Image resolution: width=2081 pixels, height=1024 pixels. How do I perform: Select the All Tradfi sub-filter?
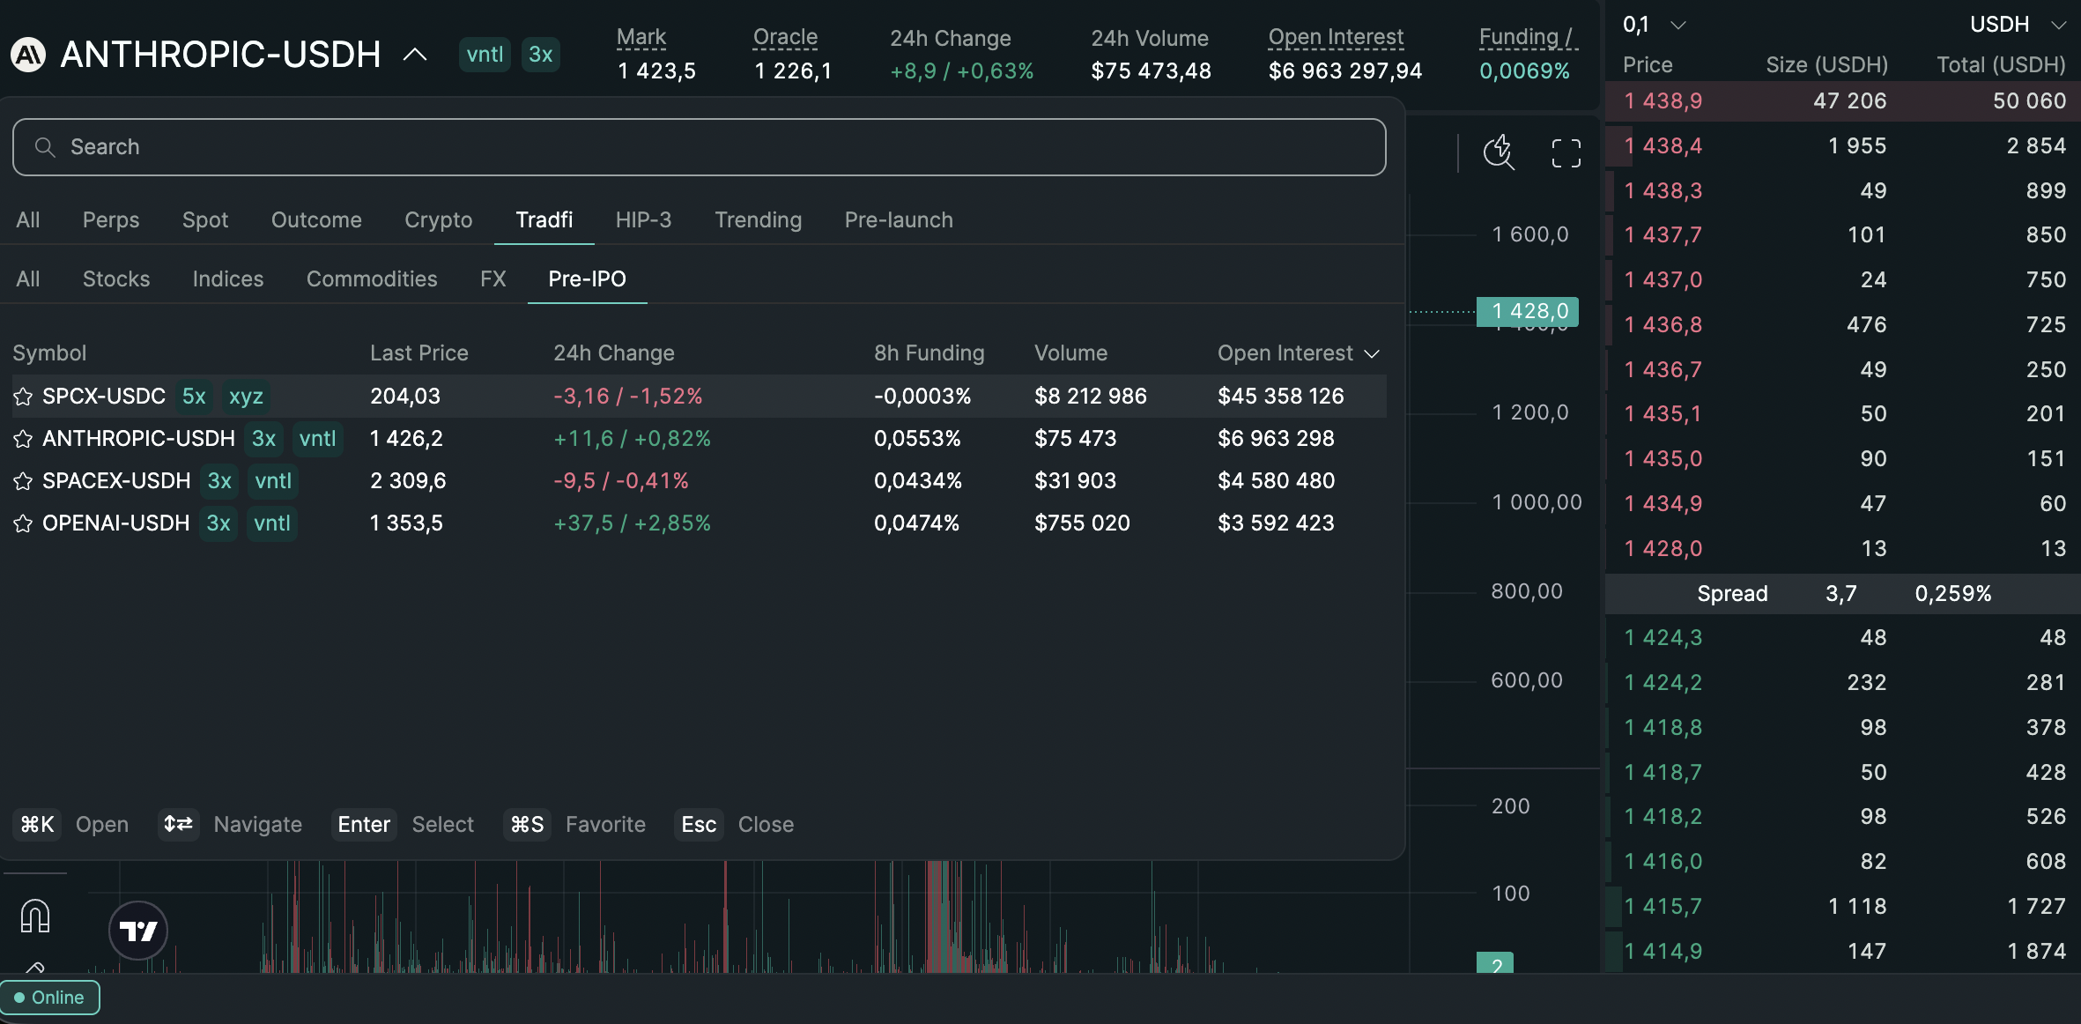click(x=28, y=278)
